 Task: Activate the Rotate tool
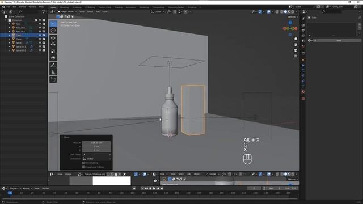pos(53,45)
